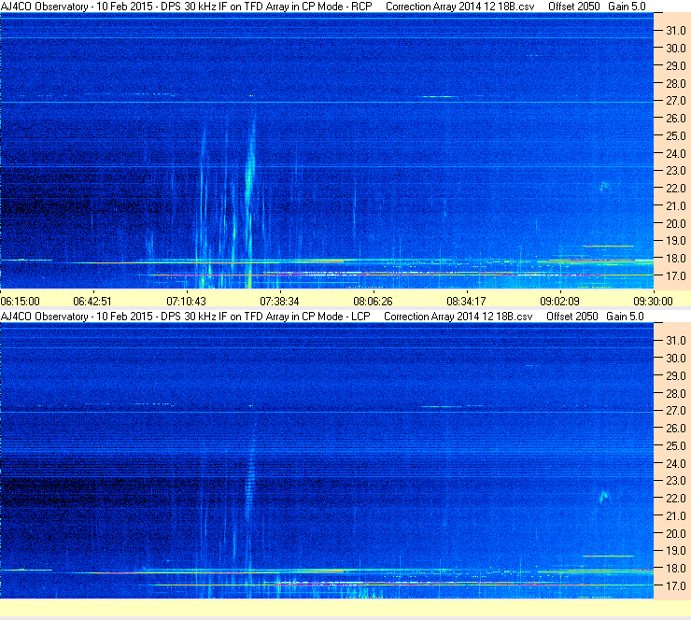
Task: Click the 26.0 frequency label in LCP panel
Action: (676, 429)
